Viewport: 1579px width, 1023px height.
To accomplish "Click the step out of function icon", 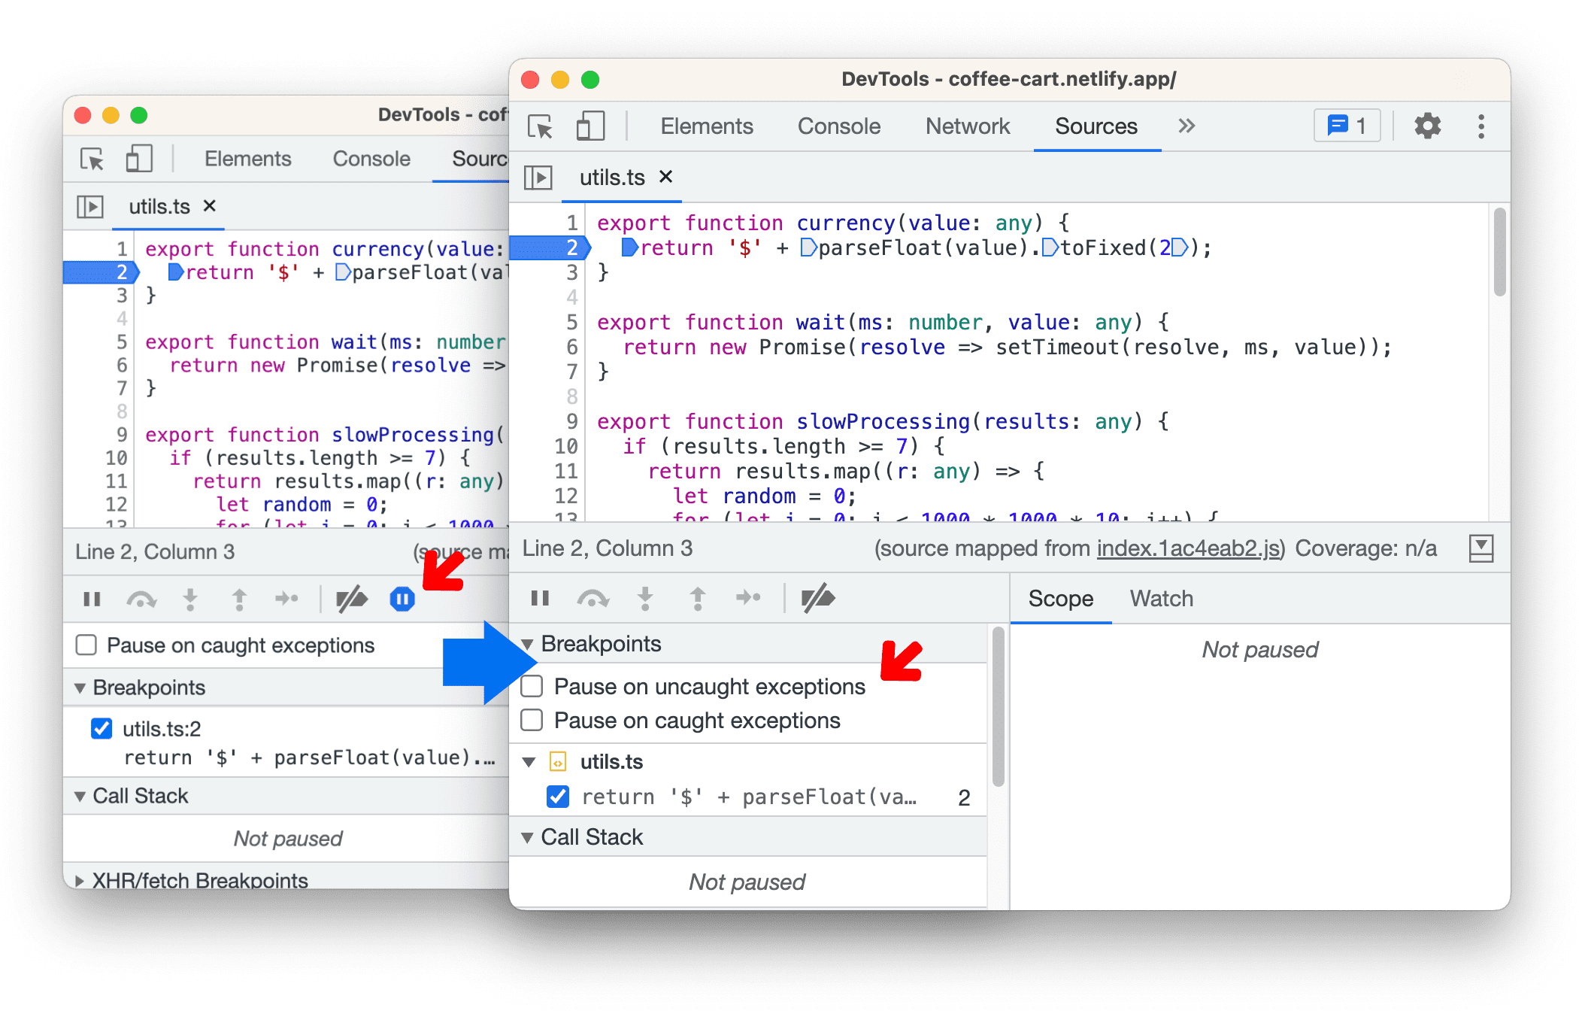I will (699, 600).
